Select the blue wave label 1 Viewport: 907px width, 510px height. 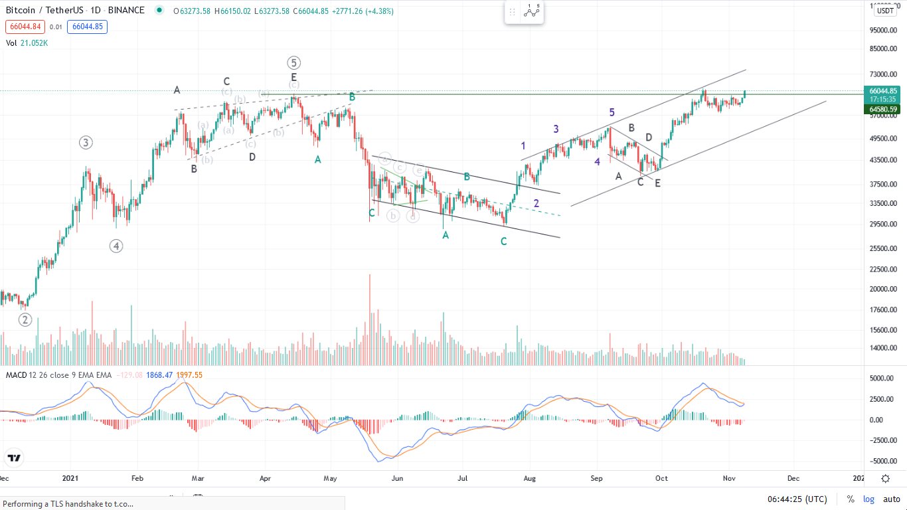(x=523, y=146)
